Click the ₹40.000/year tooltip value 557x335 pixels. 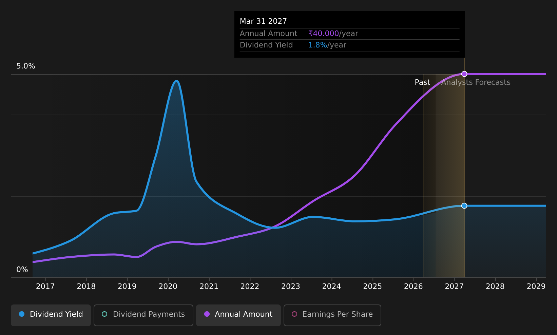[x=333, y=34]
